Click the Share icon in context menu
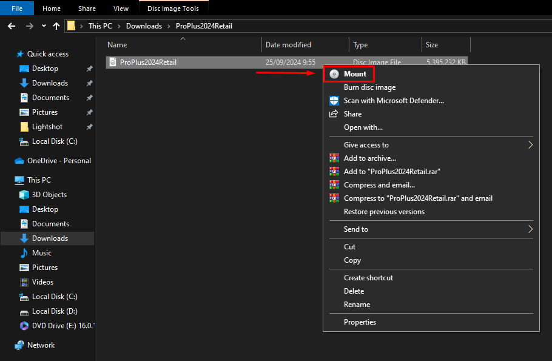Image resolution: width=552 pixels, height=361 pixels. pyautogui.click(x=333, y=114)
